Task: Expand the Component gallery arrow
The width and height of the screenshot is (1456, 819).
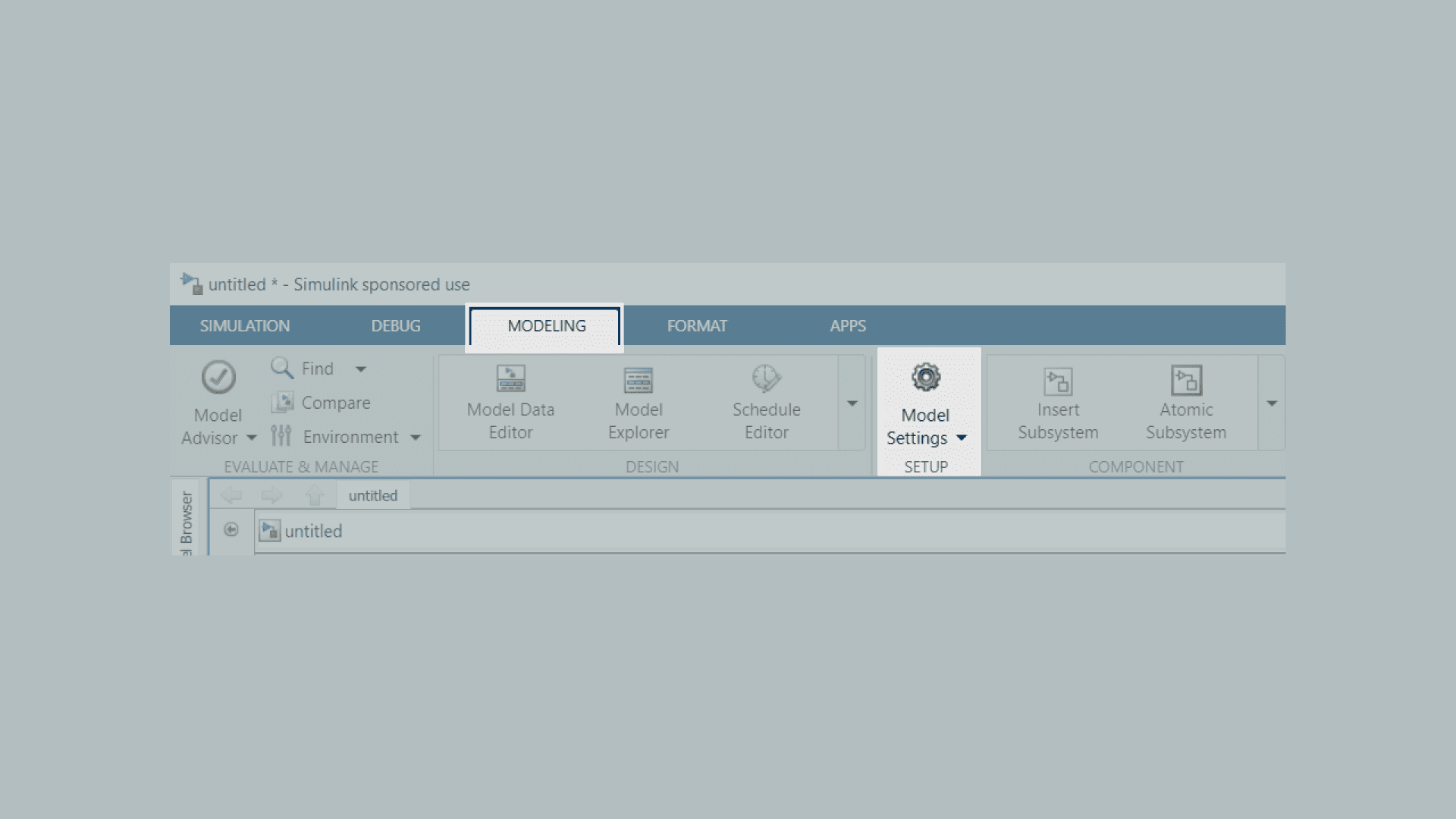Action: tap(1272, 403)
